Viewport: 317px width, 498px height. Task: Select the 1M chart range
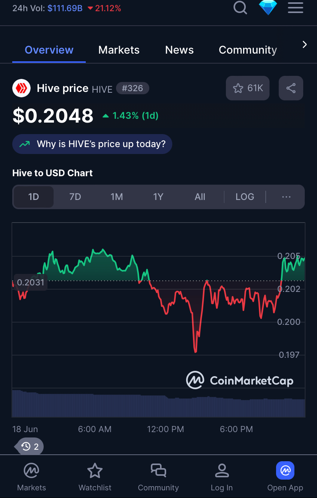click(x=117, y=197)
